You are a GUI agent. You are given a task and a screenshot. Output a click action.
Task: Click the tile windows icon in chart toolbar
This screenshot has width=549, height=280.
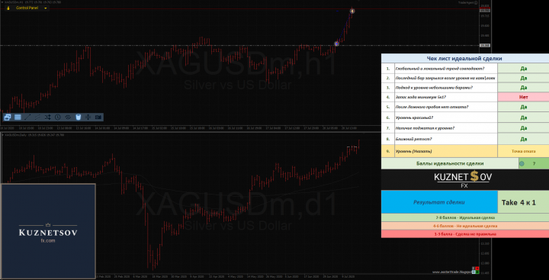click(x=8, y=117)
